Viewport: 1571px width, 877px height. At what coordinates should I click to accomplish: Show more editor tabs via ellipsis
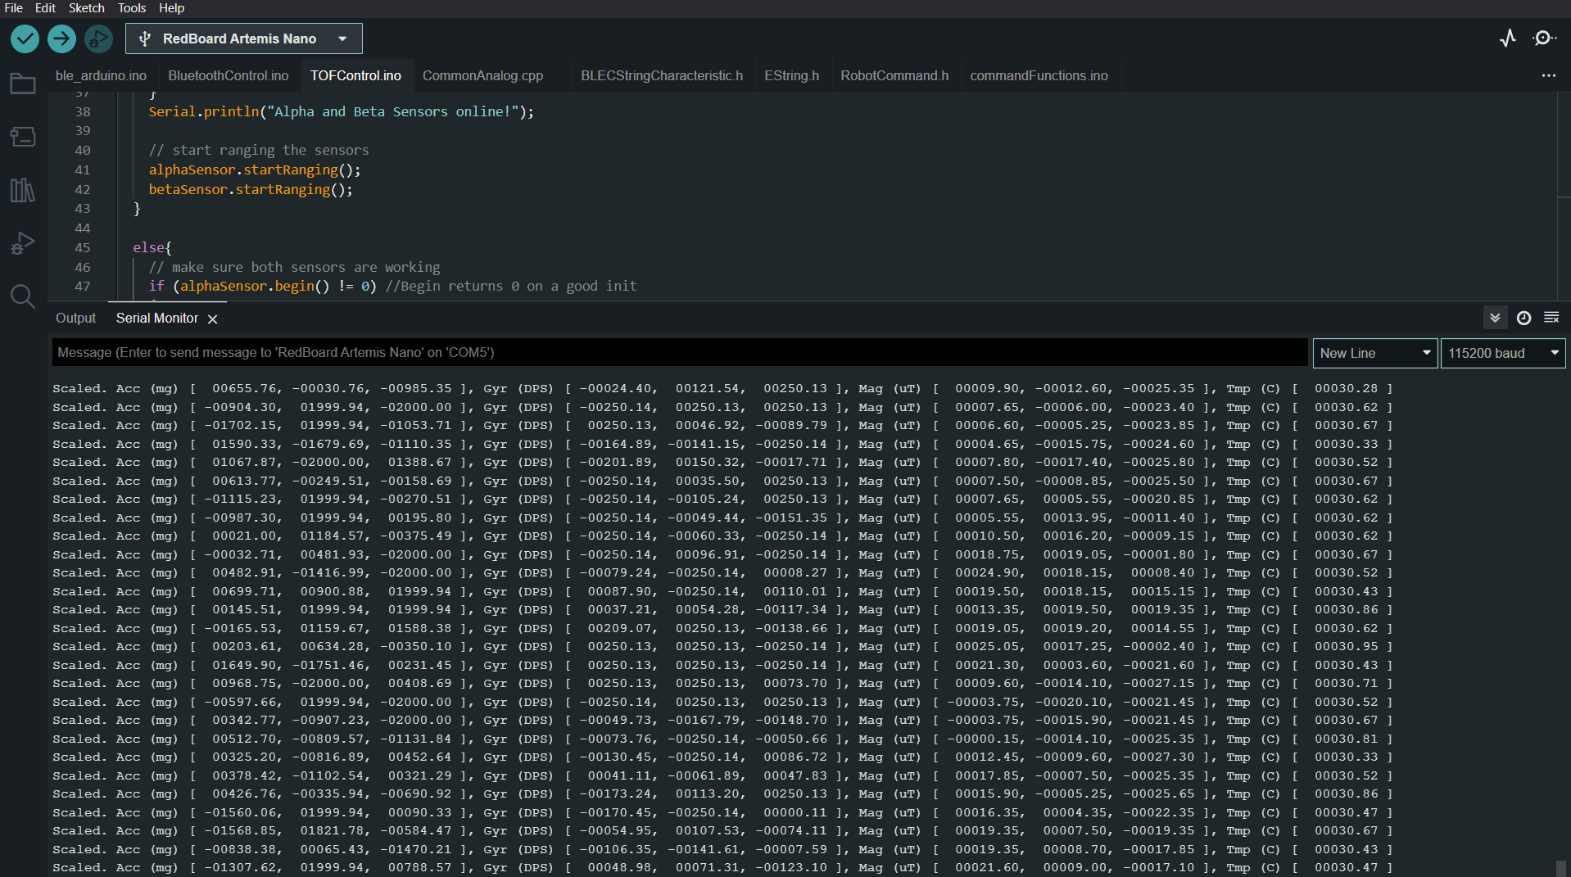[1548, 75]
